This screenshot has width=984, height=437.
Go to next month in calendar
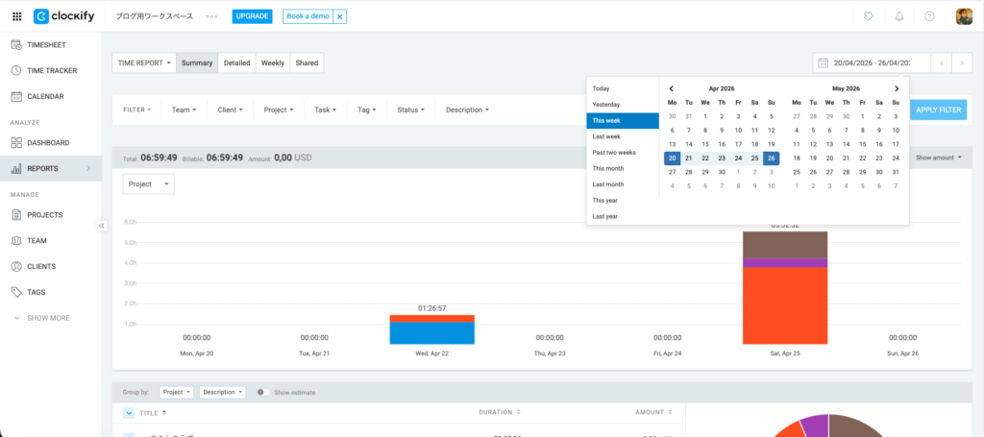point(897,88)
